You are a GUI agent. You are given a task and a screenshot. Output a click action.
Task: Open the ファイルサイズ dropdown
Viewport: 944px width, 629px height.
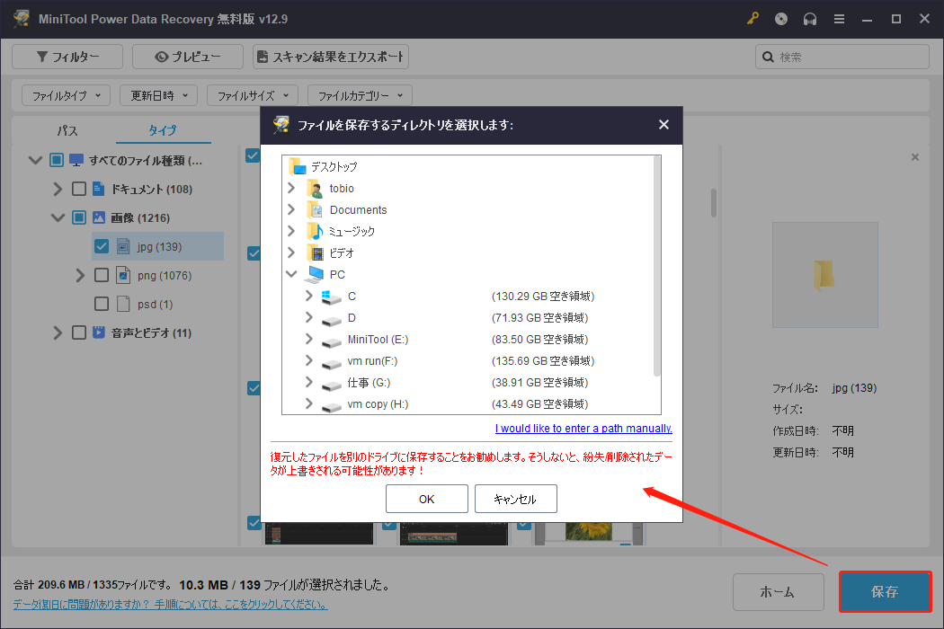pos(253,95)
